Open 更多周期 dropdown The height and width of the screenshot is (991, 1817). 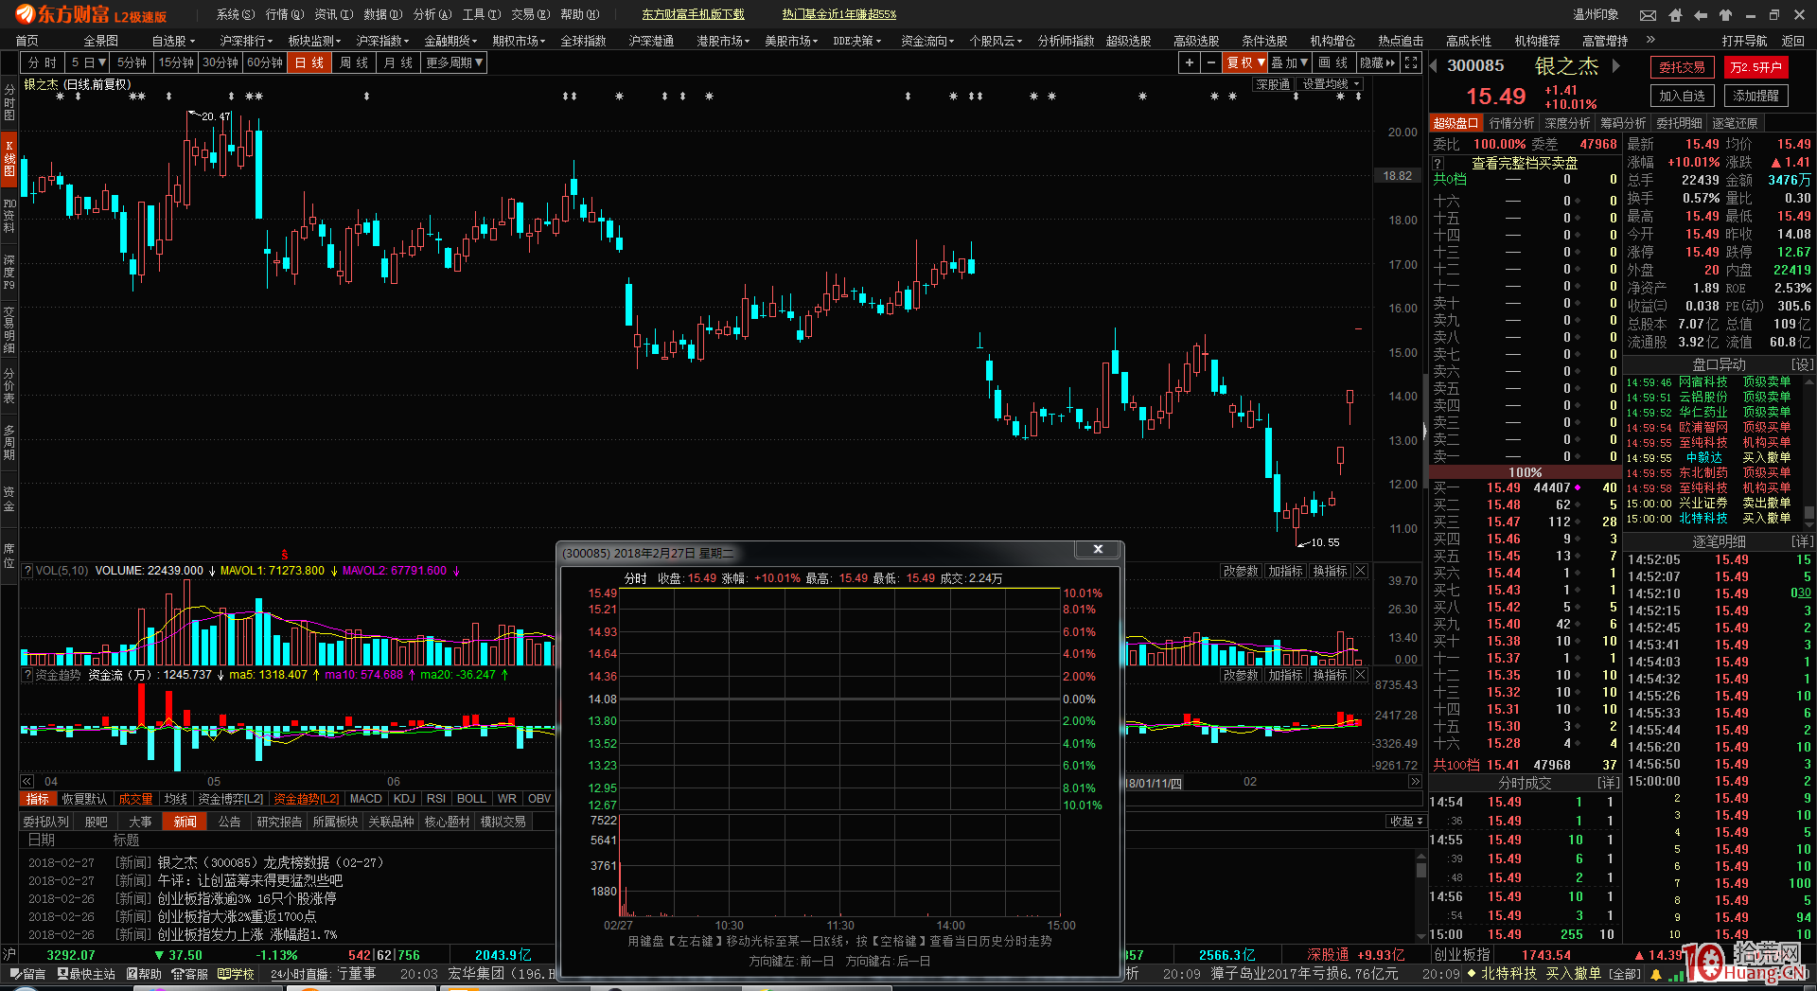pyautogui.click(x=454, y=62)
